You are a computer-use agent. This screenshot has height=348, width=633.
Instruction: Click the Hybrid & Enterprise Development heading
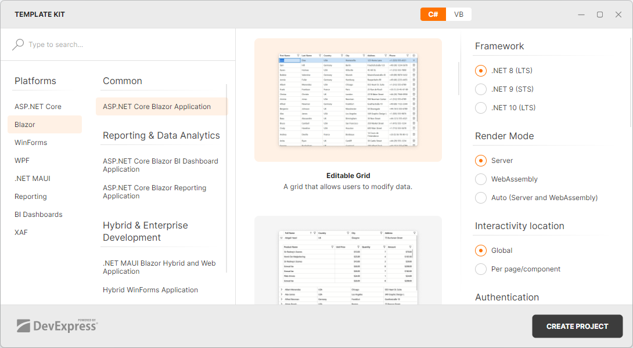tap(145, 231)
